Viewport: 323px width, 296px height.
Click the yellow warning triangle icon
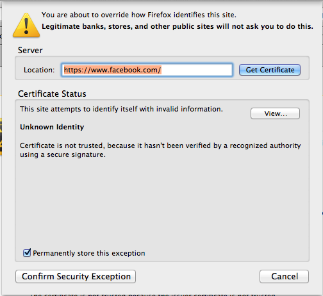pos(26,26)
